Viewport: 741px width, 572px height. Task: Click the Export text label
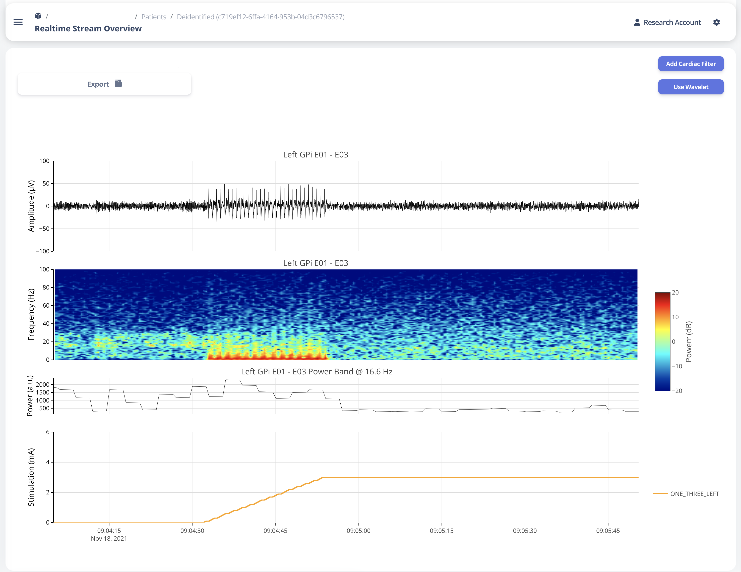pos(98,84)
